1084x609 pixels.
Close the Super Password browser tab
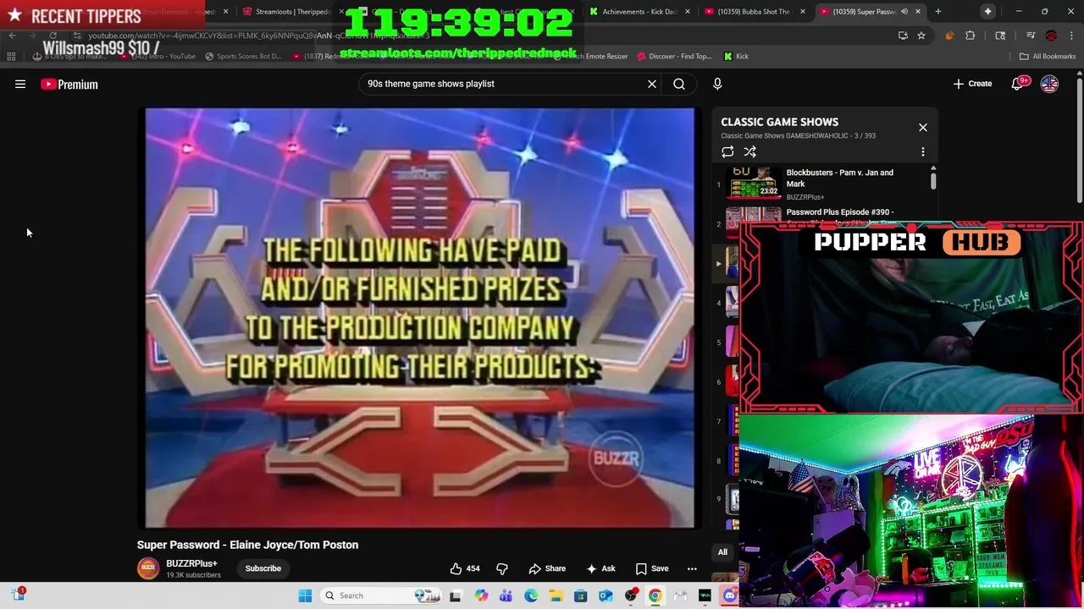(918, 12)
